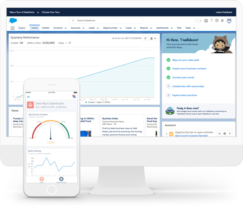Click step 5 circle for Explore

[168, 95]
